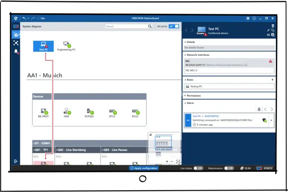Open settings gear in title bar
288x192 pixels.
coord(247,18)
